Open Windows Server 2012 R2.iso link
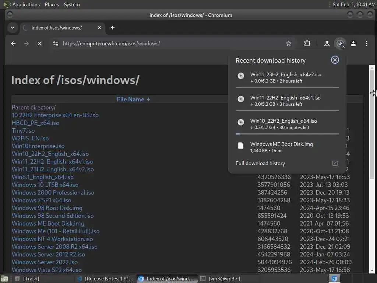Image resolution: width=377 pixels, height=283 pixels. [x=48, y=254]
